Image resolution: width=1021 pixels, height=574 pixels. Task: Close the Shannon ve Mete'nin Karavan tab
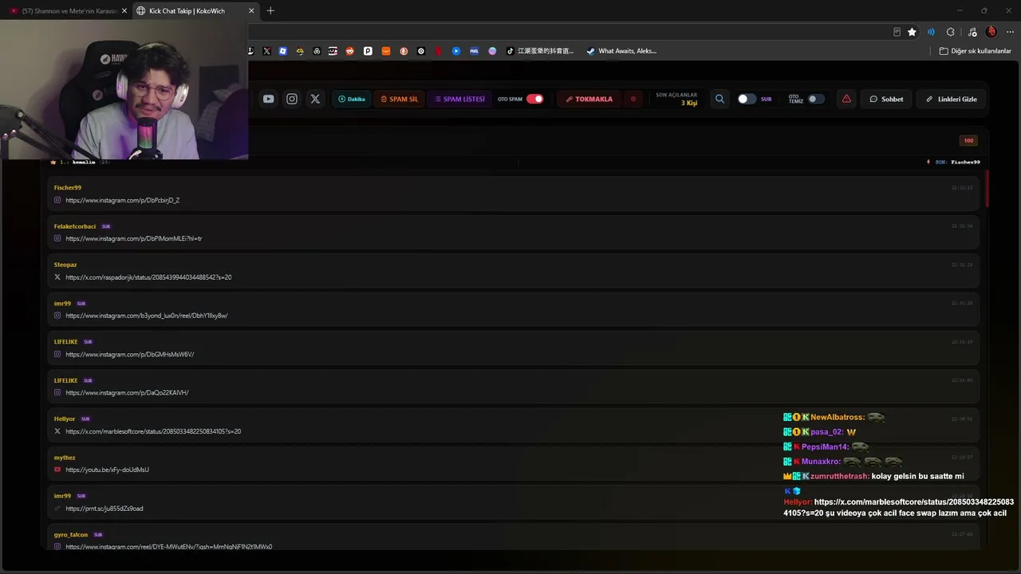(124, 10)
